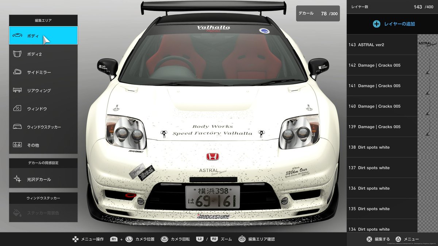
Task: Click the R stick カメラ回転 icon
Action: [164, 239]
